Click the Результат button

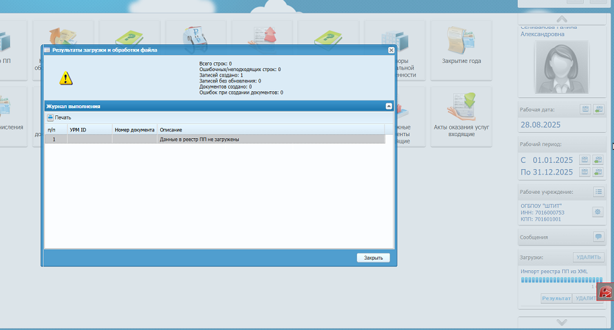coord(556,298)
